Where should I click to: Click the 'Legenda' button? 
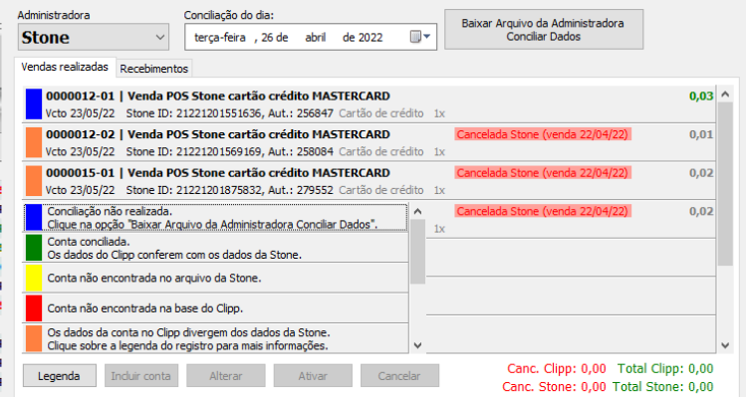coord(60,376)
